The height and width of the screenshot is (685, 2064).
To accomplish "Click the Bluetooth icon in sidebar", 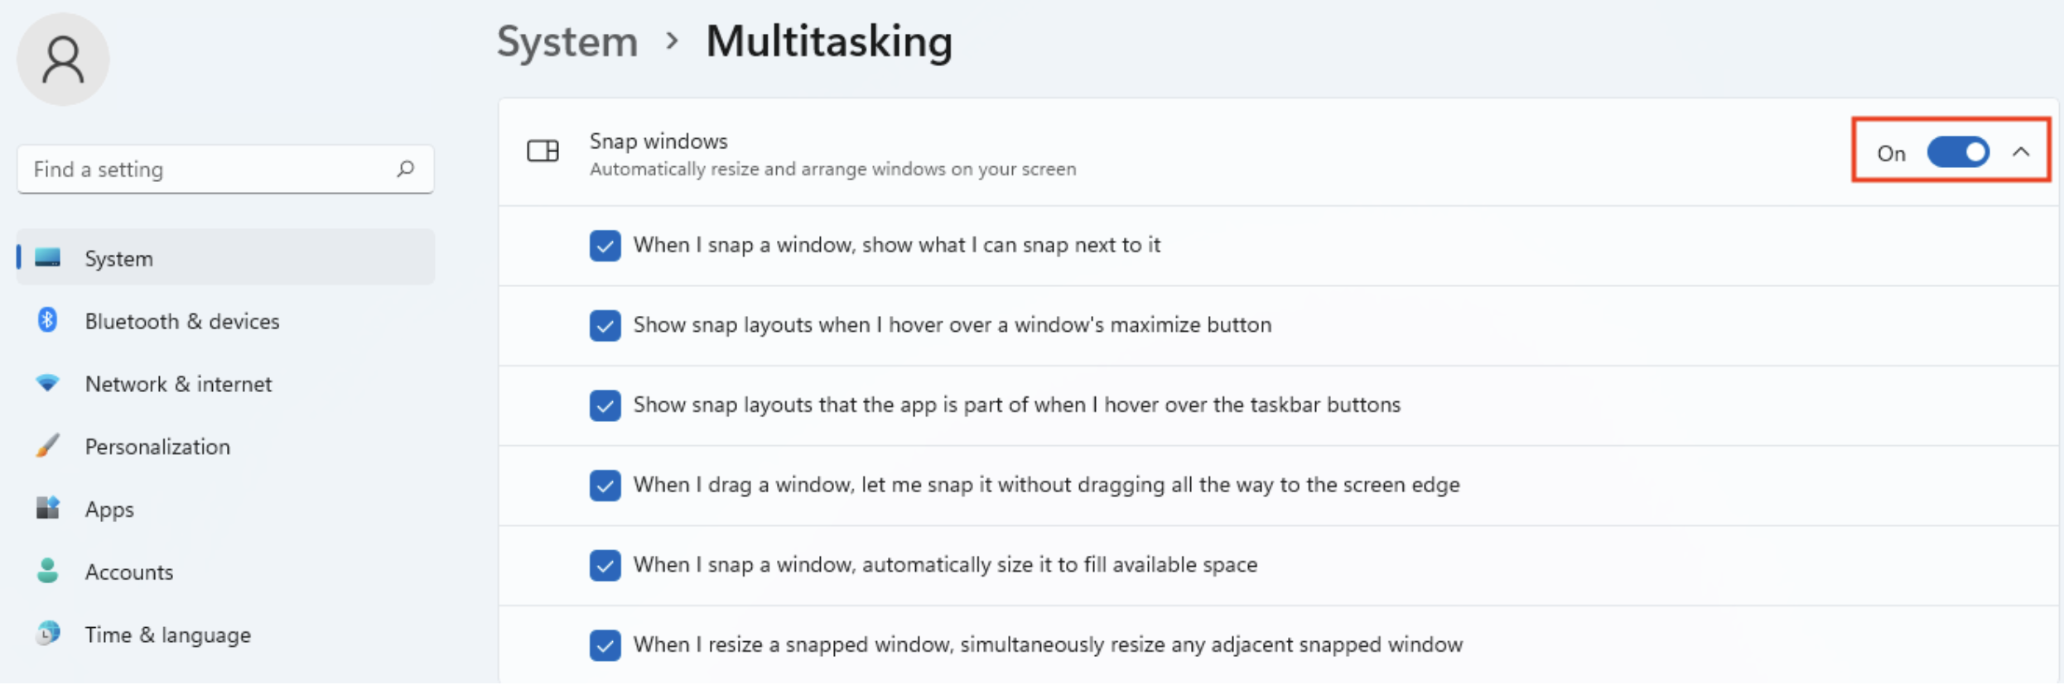I will pyautogui.click(x=47, y=320).
